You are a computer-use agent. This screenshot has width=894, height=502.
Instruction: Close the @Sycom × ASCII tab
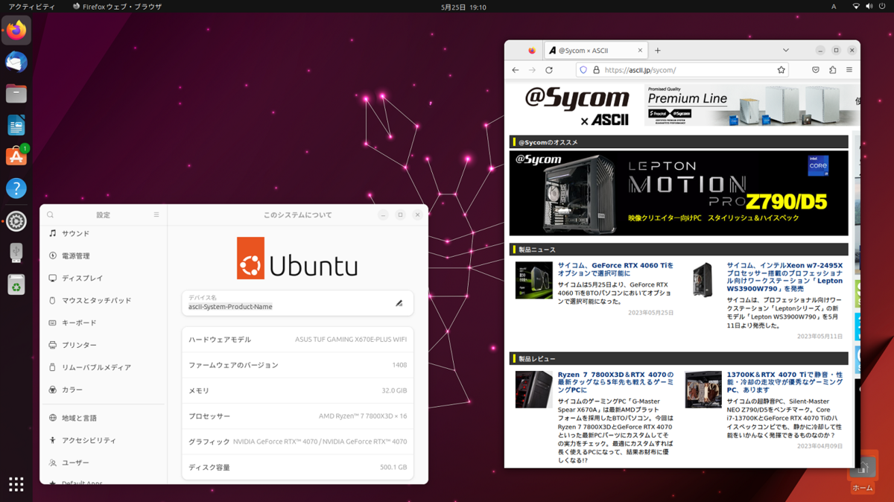(x=640, y=51)
